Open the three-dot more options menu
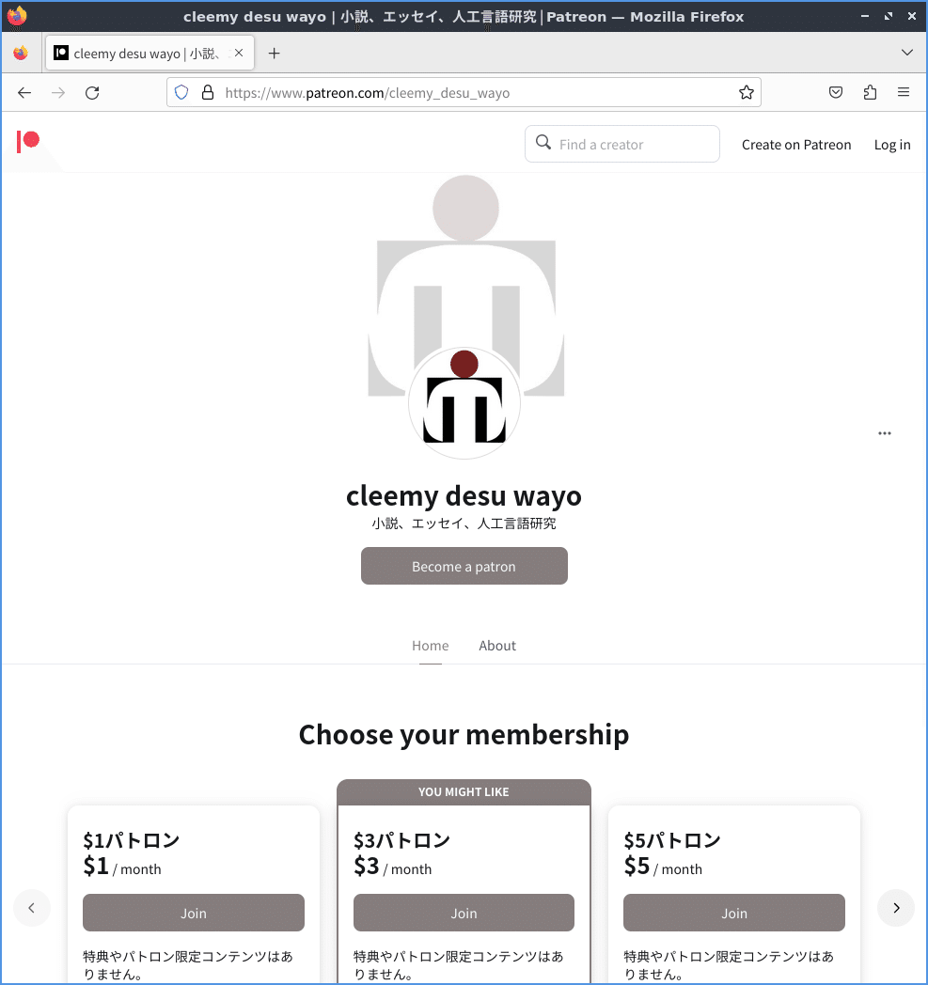928x985 pixels. pyautogui.click(x=884, y=433)
